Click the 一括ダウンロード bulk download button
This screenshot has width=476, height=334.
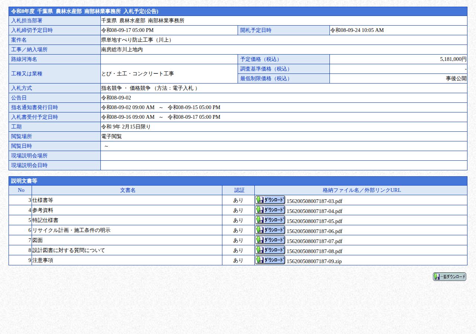(x=449, y=276)
